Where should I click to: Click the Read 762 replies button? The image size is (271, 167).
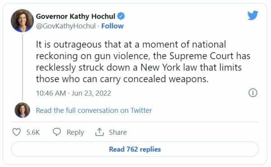[135, 149]
